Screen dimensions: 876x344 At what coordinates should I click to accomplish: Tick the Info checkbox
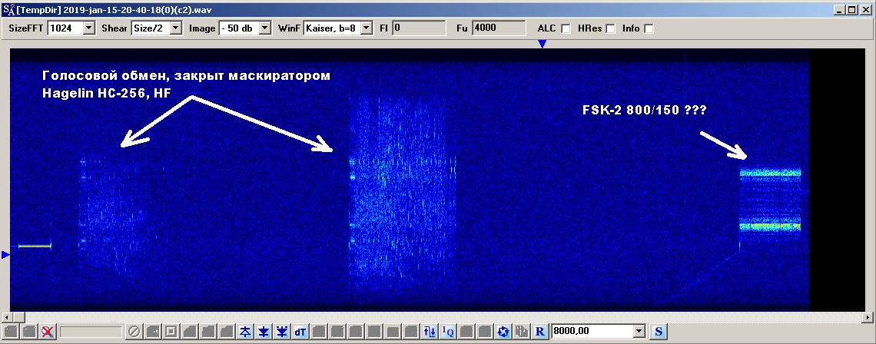tap(649, 28)
